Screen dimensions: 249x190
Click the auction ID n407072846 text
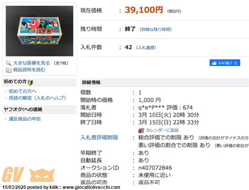[x=155, y=168]
